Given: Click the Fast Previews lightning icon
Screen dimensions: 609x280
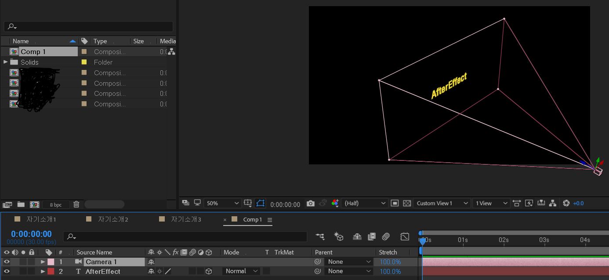Looking at the screenshot, I should pos(529,203).
